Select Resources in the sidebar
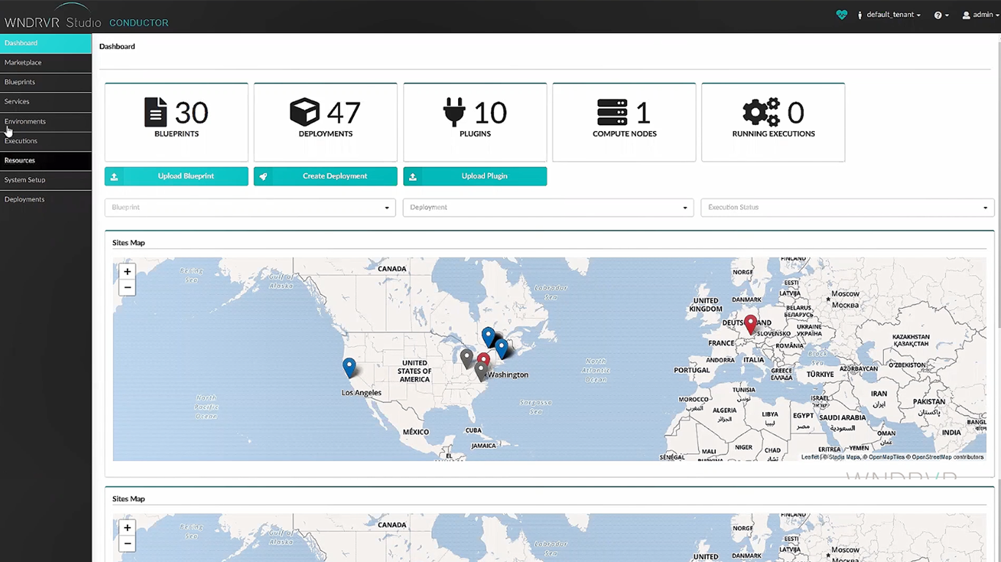This screenshot has height=562, width=1001. [x=45, y=160]
